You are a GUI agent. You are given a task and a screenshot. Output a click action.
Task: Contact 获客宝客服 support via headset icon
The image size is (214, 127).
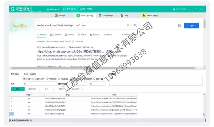click(x=179, y=9)
